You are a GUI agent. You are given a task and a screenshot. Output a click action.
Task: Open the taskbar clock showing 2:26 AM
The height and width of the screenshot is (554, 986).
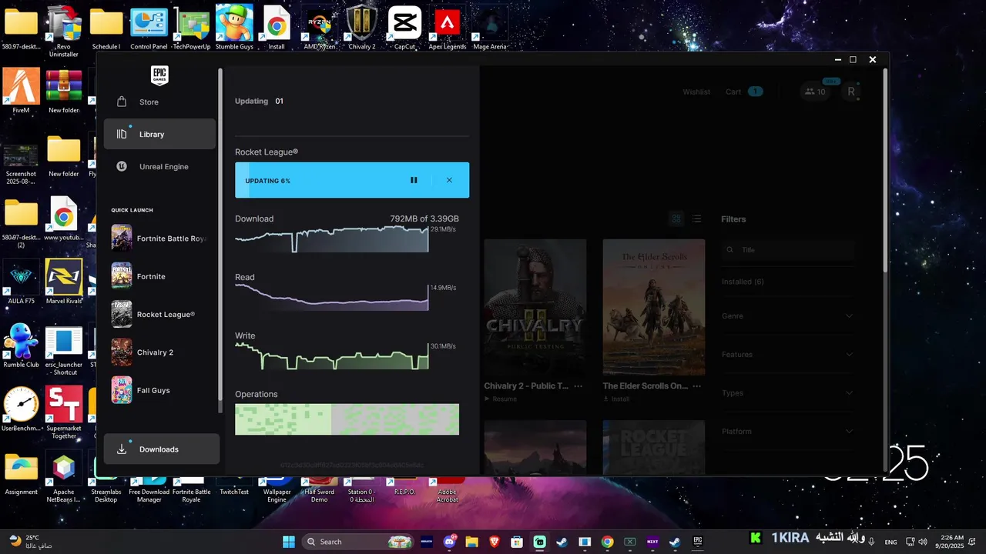click(949, 542)
